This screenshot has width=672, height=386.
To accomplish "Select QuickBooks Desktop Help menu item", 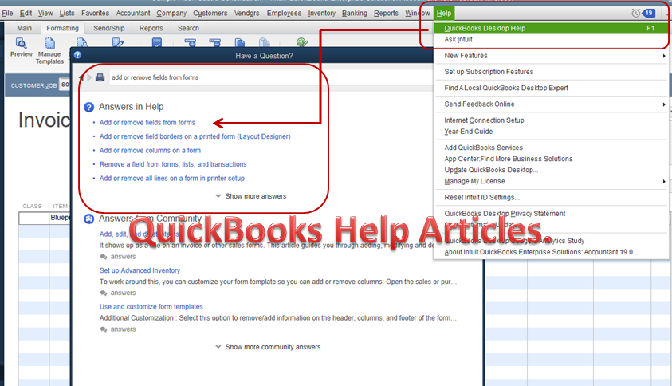I will (x=551, y=28).
